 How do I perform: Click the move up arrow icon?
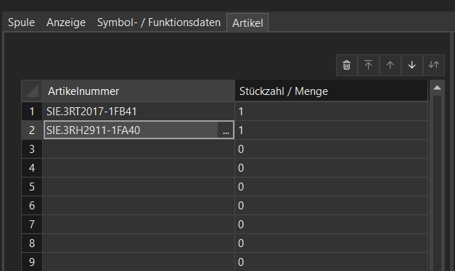390,65
